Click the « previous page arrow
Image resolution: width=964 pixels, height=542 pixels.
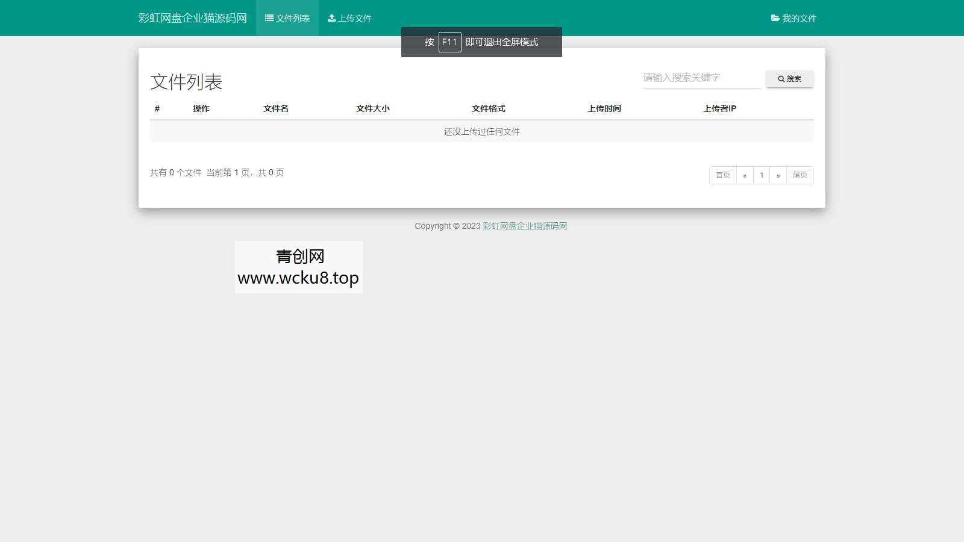745,175
